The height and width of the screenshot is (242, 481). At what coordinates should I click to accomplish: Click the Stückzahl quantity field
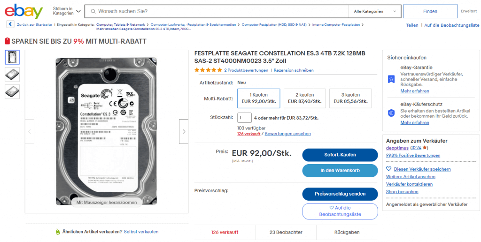click(x=244, y=118)
